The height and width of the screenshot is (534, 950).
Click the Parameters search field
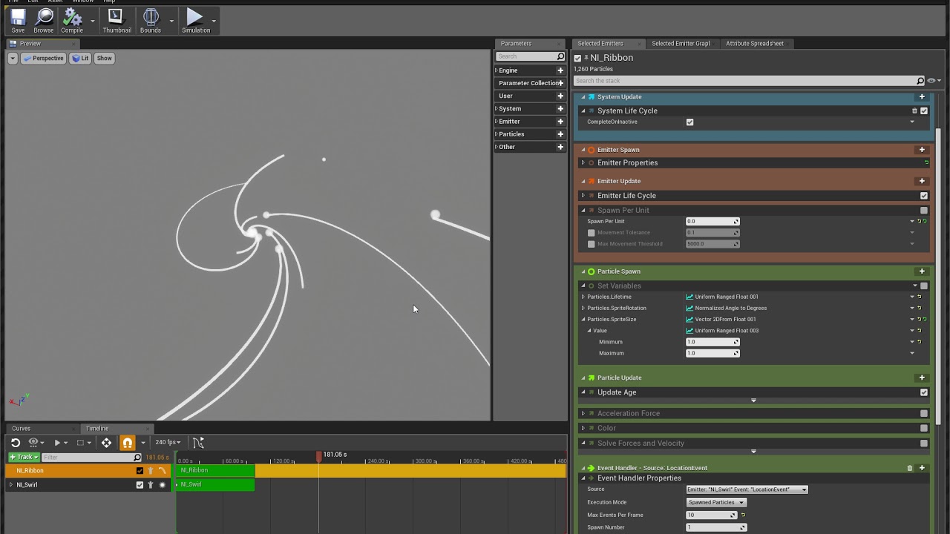pos(530,56)
